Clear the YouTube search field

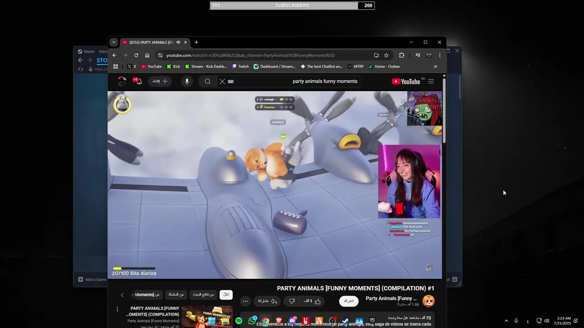(x=222, y=82)
